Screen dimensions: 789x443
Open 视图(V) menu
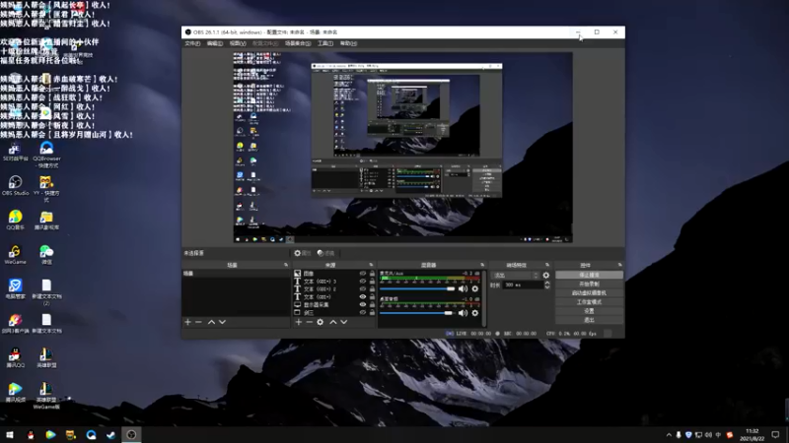pyautogui.click(x=238, y=43)
